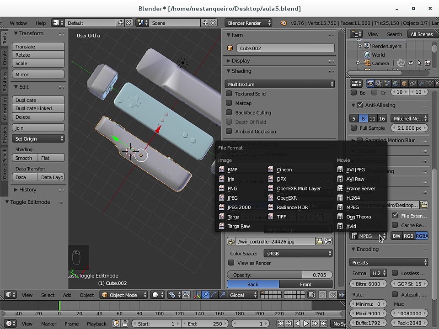Open the Render Layers properties tab

[x=379, y=83]
